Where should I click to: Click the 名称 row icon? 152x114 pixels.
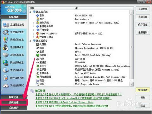tap(38, 16)
